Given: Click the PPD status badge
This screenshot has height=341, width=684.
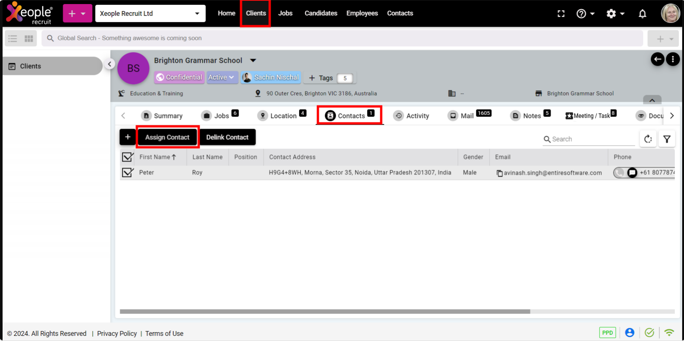Looking at the screenshot, I should (608, 333).
